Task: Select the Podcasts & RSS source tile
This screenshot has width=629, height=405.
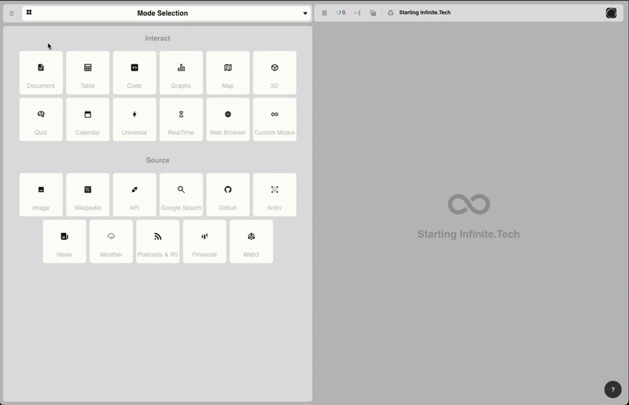Action: [158, 241]
